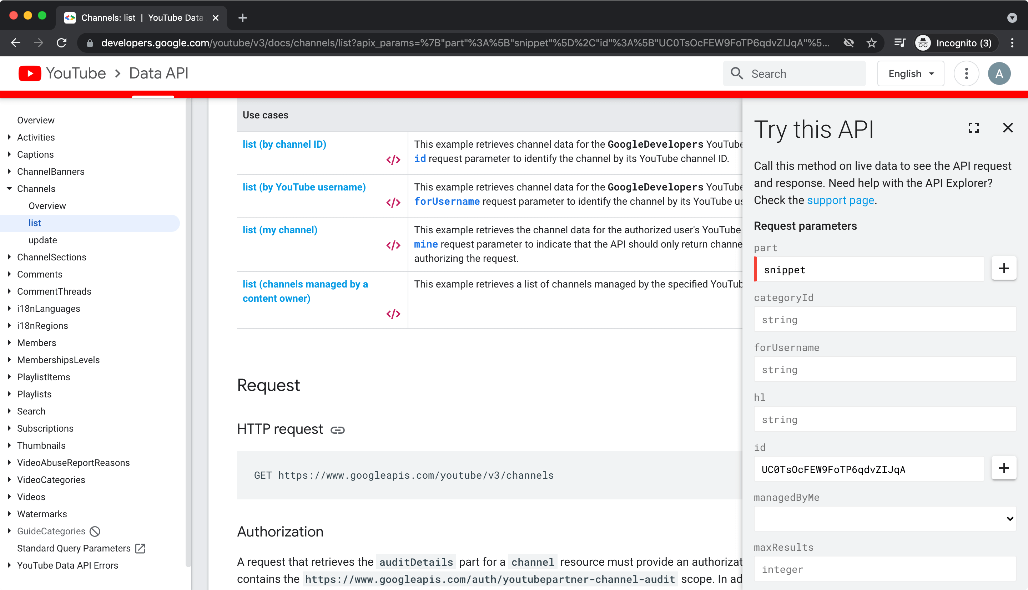Expand the Search nav section

[x=9, y=411]
